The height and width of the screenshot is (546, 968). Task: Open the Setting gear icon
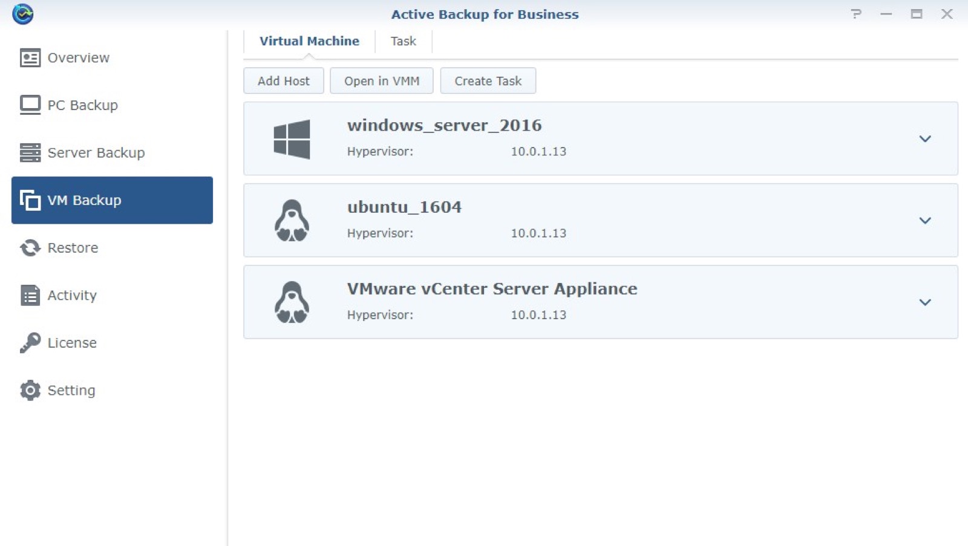[30, 391]
